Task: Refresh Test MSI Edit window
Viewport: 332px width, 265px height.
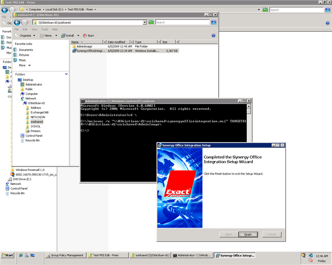Action: (265, 10)
